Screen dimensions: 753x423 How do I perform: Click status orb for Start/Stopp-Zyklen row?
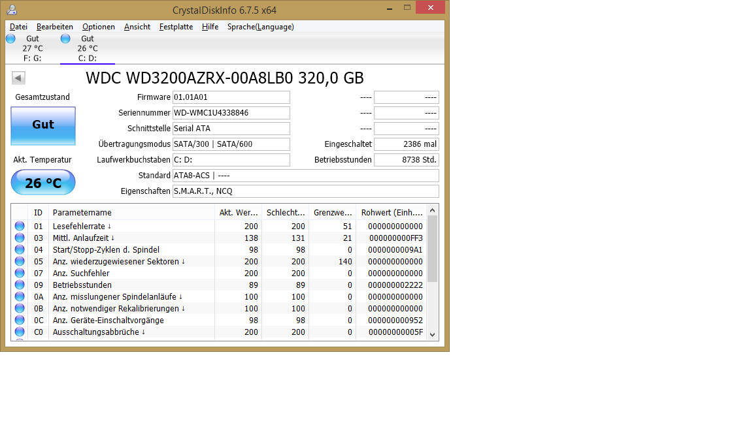[x=20, y=249]
